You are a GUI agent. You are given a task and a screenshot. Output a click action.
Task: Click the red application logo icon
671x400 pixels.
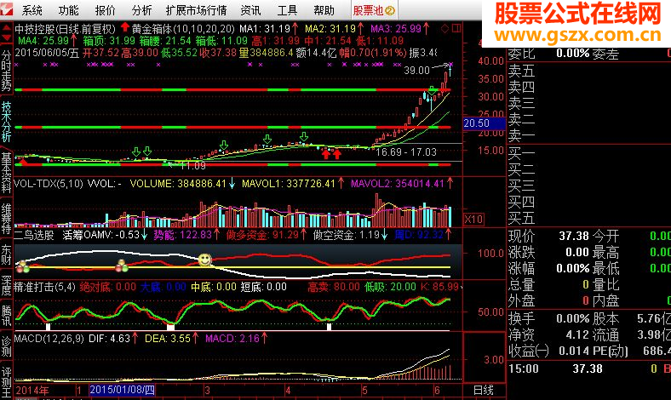(x=7, y=9)
